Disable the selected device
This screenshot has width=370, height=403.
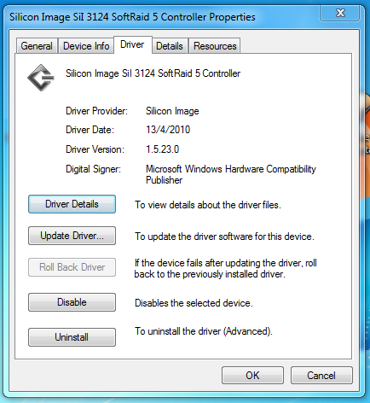[x=72, y=302]
